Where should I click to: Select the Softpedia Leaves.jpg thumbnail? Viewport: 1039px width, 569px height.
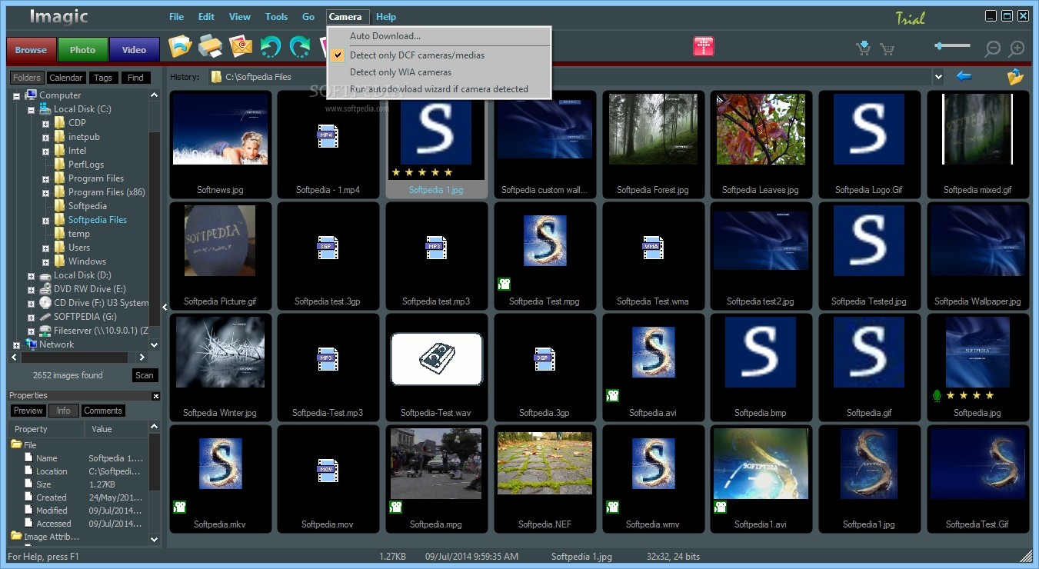point(761,145)
